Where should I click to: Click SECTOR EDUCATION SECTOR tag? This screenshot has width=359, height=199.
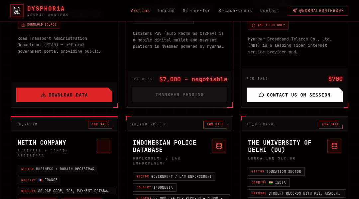(x=276, y=171)
